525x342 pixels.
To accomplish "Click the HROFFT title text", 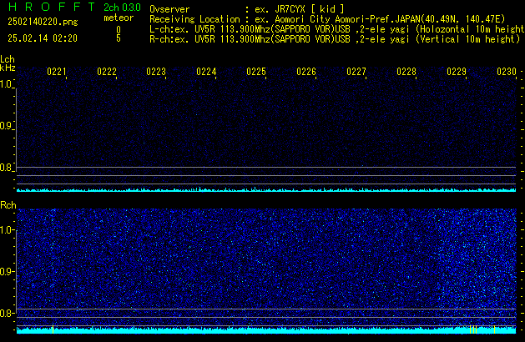I will tap(52, 7).
